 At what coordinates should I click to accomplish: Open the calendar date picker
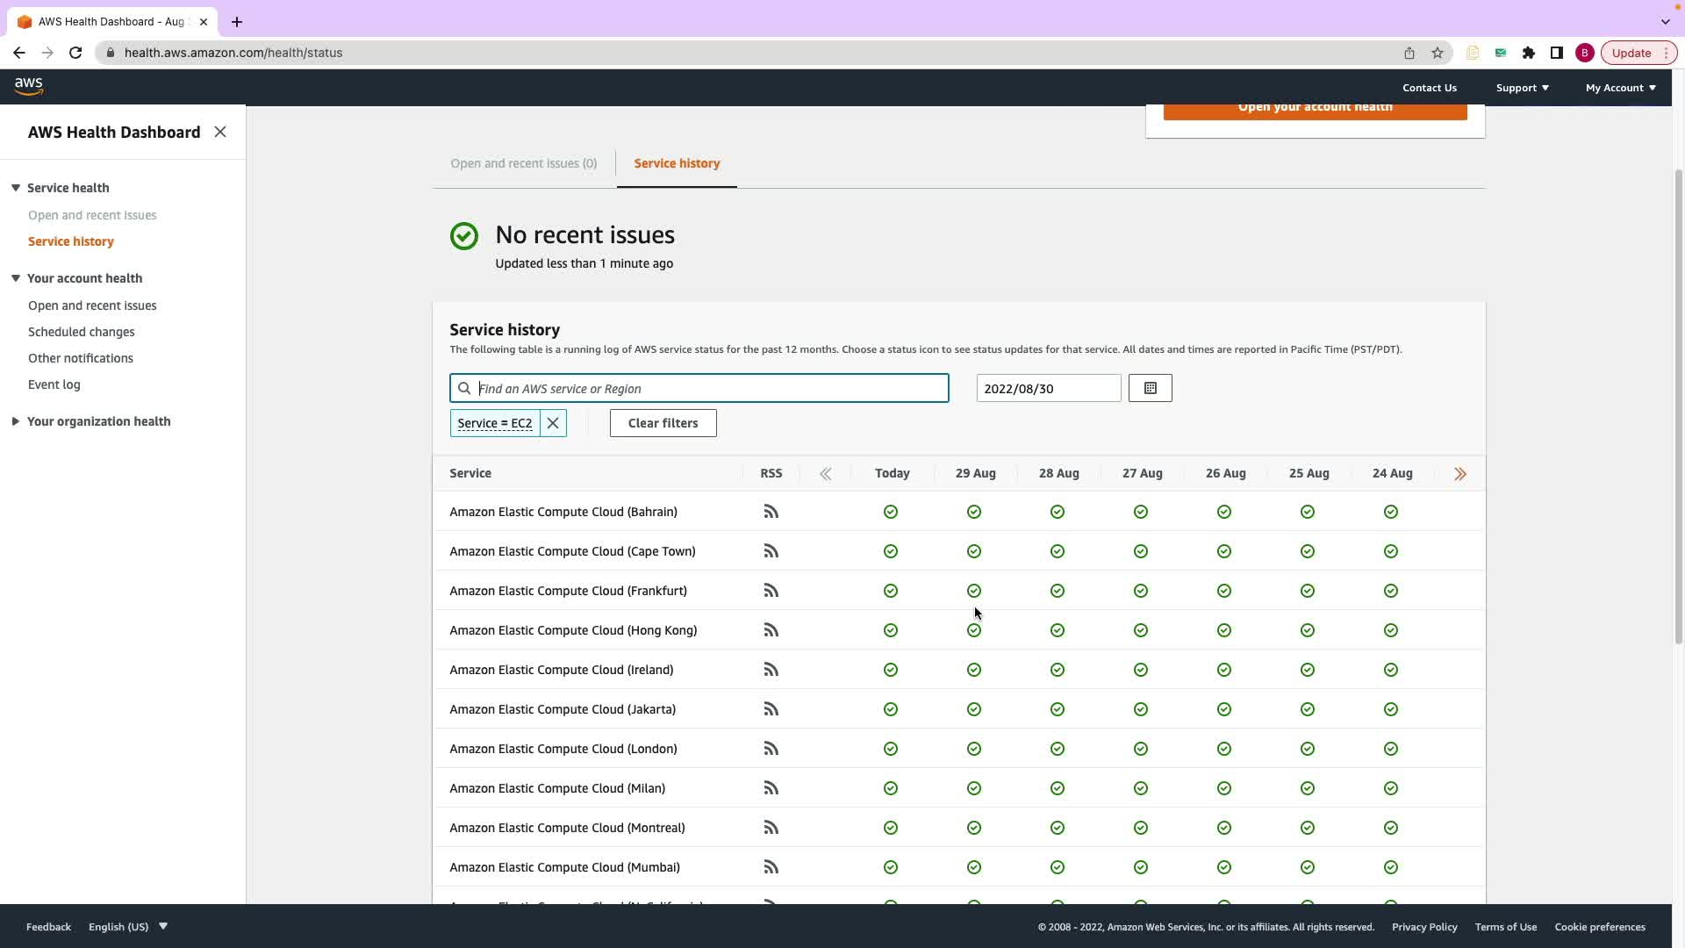point(1150,388)
